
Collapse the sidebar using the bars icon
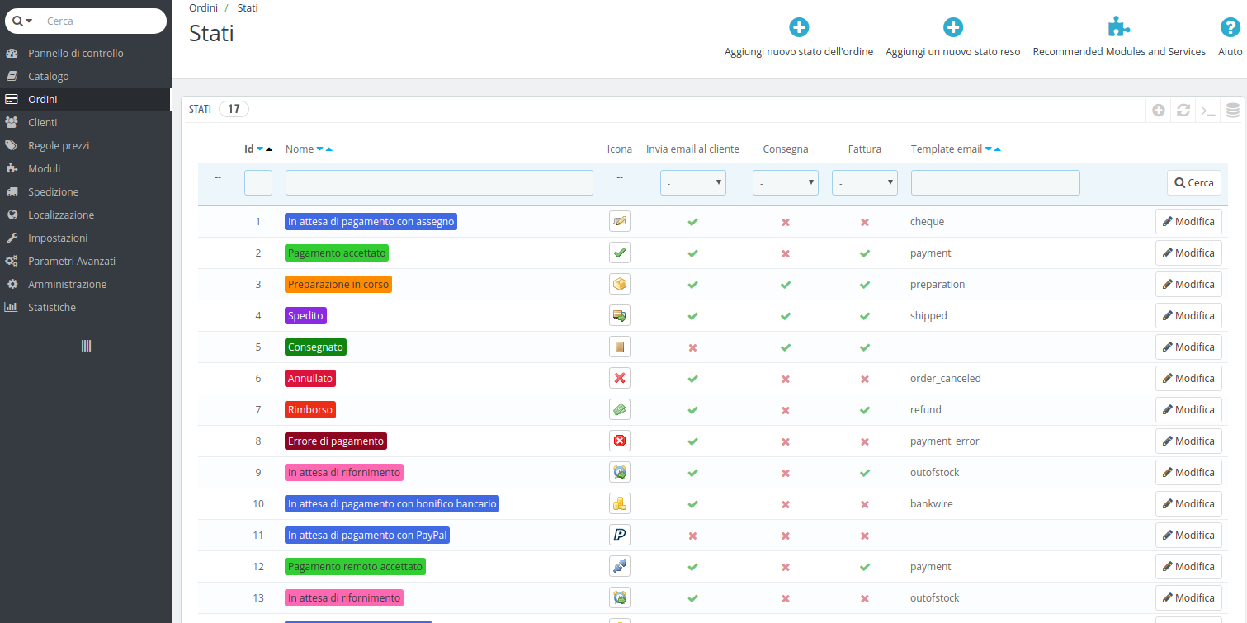pyautogui.click(x=86, y=346)
